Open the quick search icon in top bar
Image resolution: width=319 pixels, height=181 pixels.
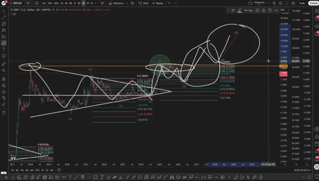[274, 3]
